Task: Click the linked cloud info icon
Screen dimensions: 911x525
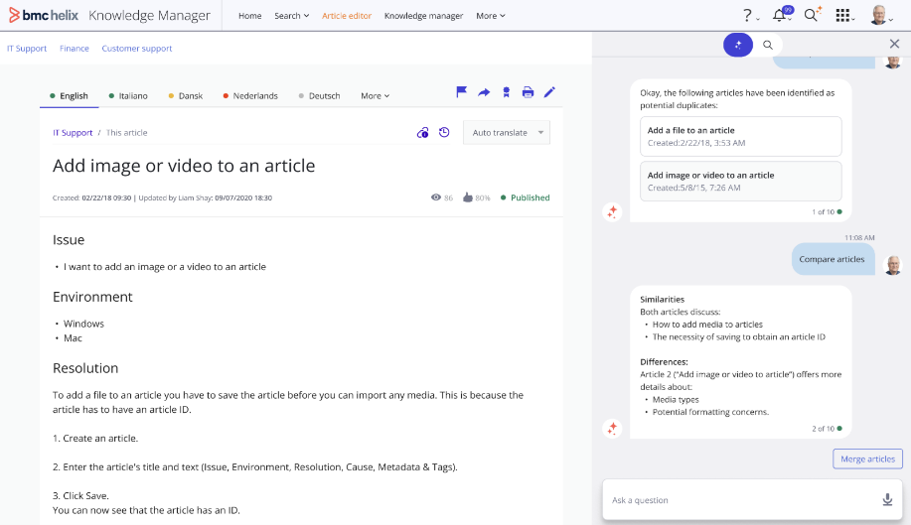Action: (x=423, y=133)
